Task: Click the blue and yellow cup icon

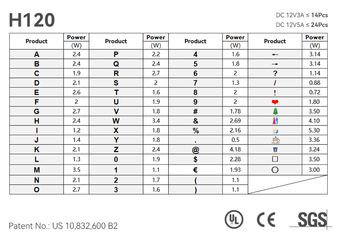Action: click(x=275, y=149)
